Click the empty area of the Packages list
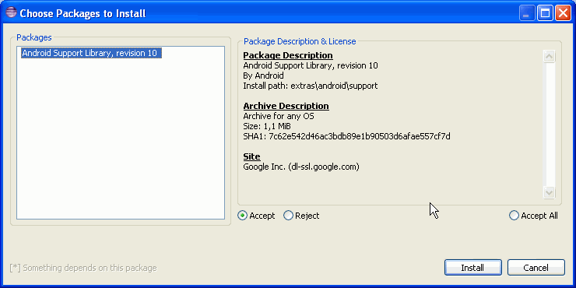576x288 pixels. pos(121,139)
